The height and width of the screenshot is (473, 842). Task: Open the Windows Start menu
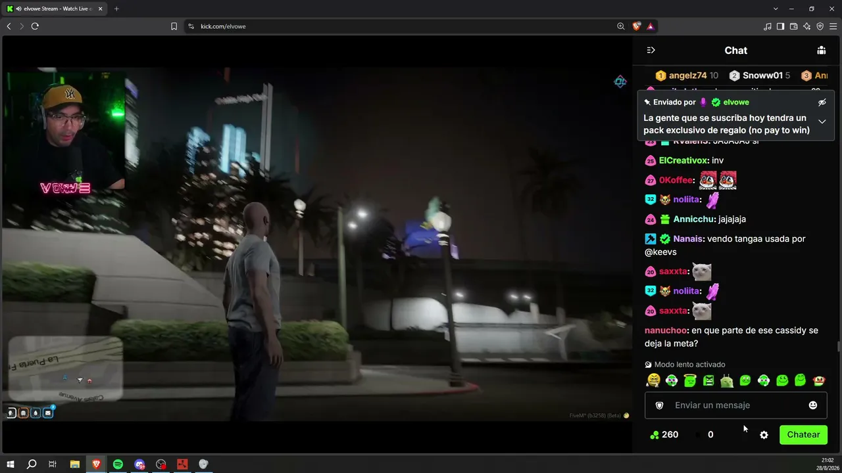click(10, 464)
